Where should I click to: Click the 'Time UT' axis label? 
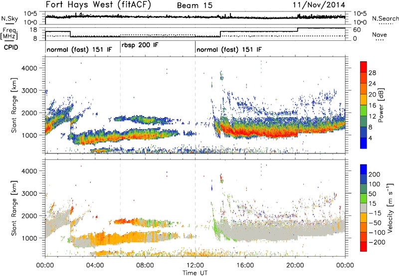[195, 273]
